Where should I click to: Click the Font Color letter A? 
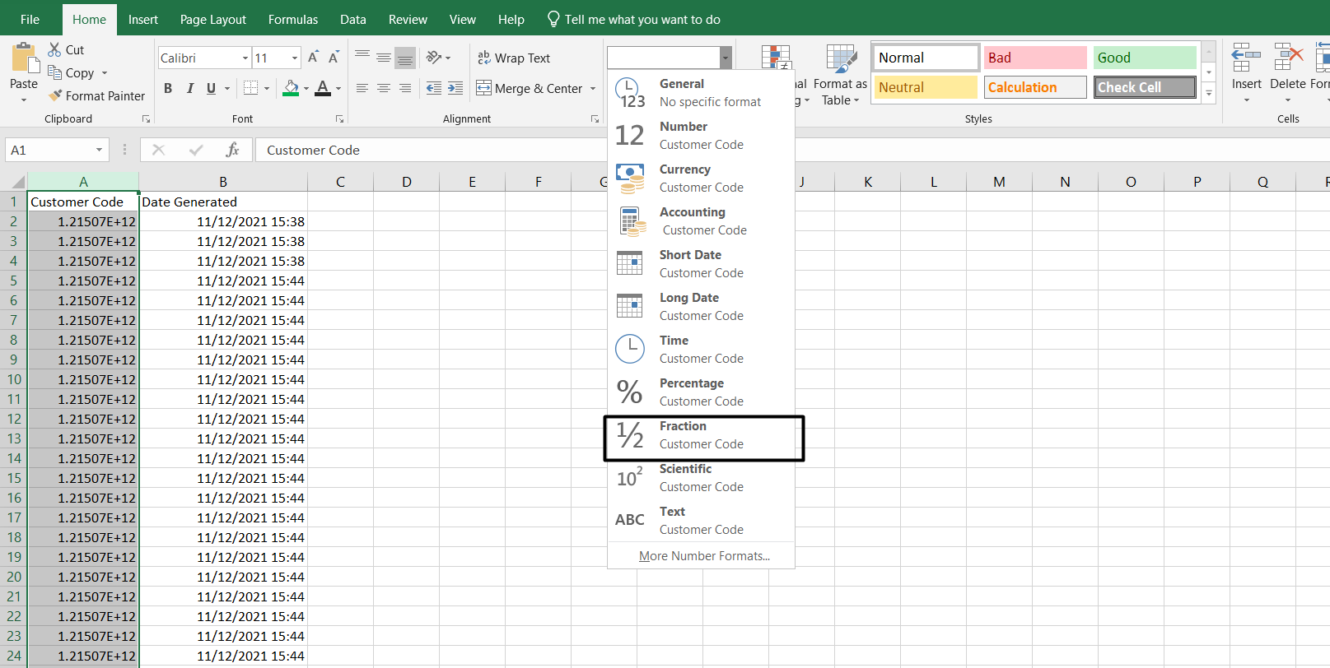pyautogui.click(x=323, y=88)
